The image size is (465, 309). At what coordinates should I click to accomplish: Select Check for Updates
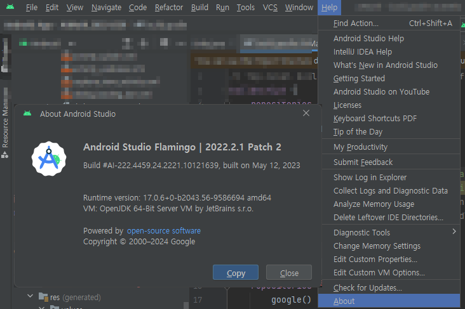tap(389, 287)
